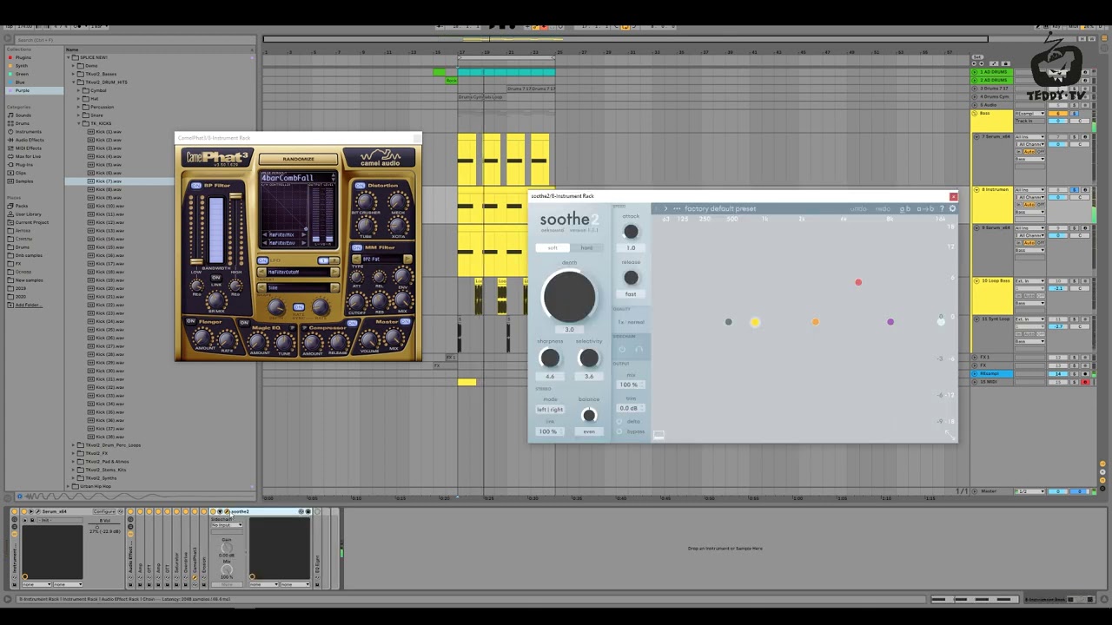The height and width of the screenshot is (625, 1112).
Task: Toggle CamelPhat MM Filter ON switch
Action: pos(357,247)
